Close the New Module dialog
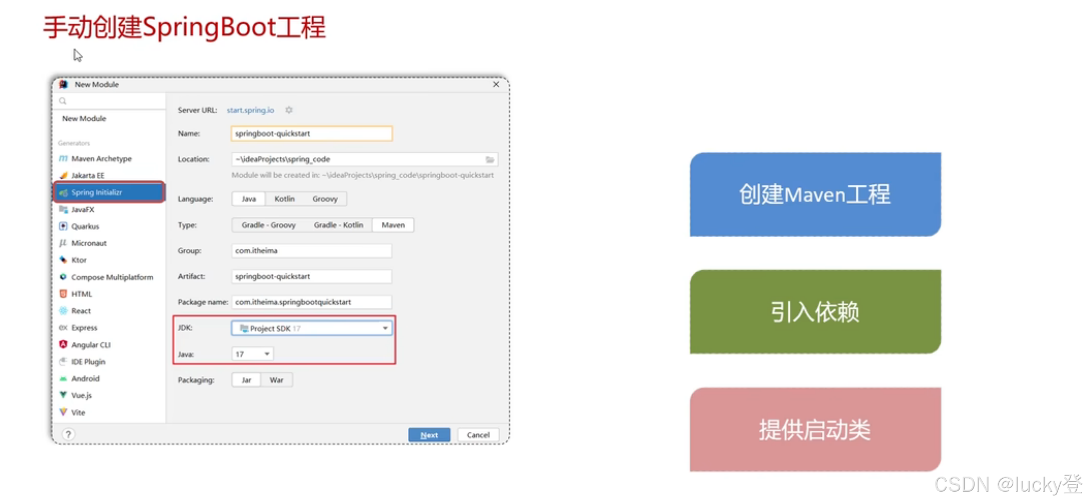 click(496, 84)
